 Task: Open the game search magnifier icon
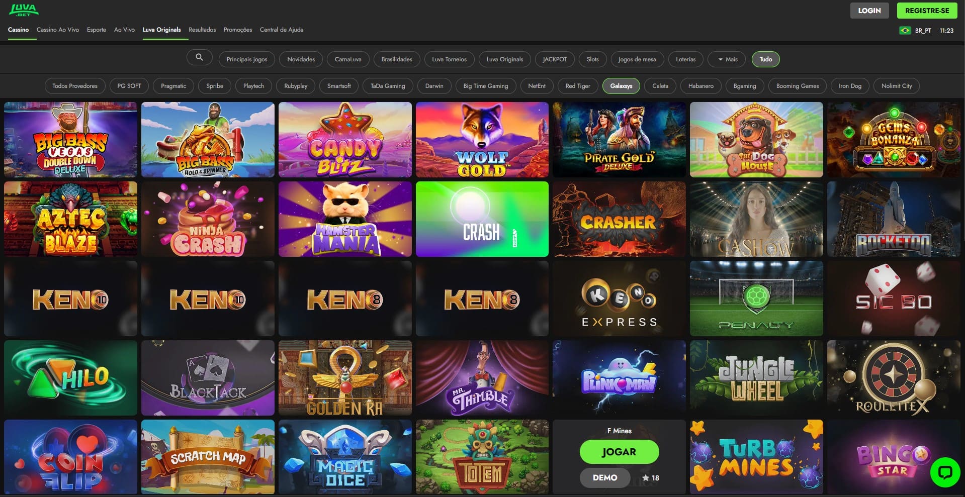(x=199, y=57)
